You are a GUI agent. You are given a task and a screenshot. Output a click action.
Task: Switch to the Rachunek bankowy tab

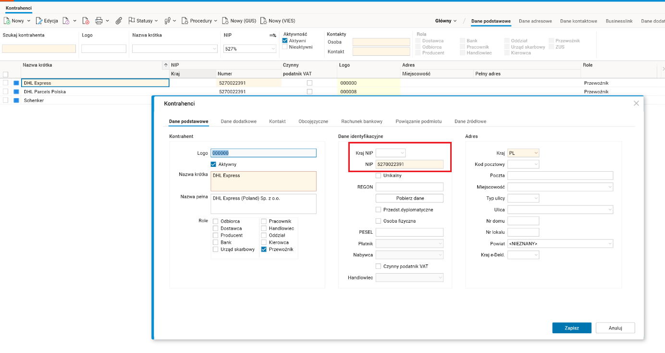click(x=362, y=121)
